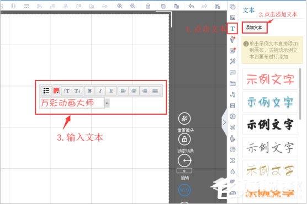The width and height of the screenshot is (307, 204).
Task: Click the 添加文本 button
Action: click(x=254, y=28)
